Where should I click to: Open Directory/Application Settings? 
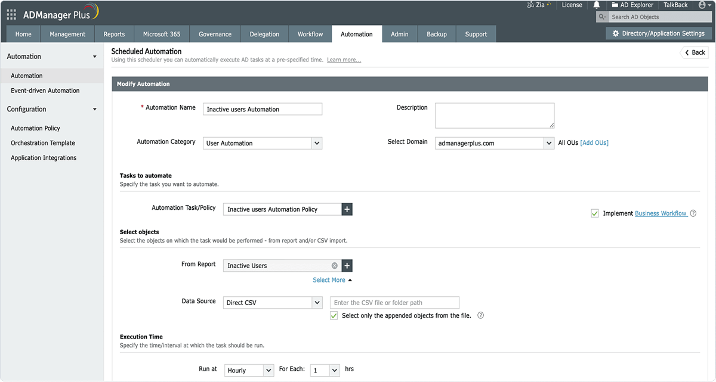pos(659,34)
